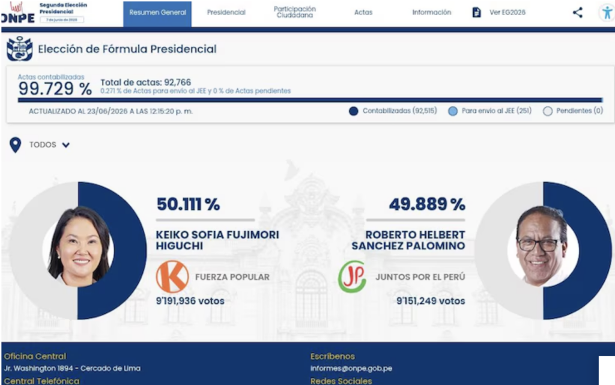615x385 pixels.
Task: Click the ACTUALIZADO AL 23/06/2026 timestamp
Action: click(x=111, y=111)
